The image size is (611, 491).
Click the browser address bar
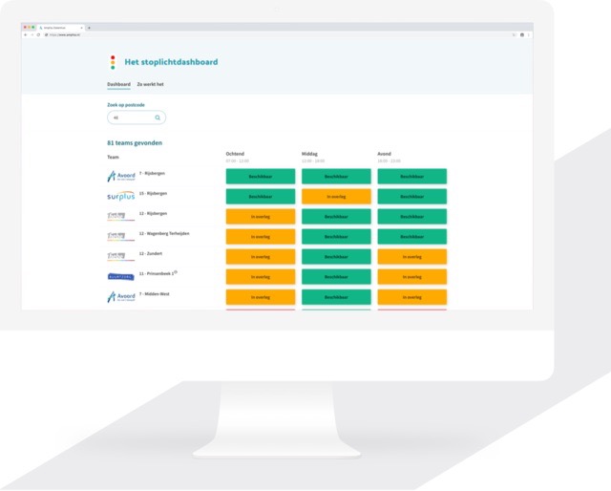(277, 34)
